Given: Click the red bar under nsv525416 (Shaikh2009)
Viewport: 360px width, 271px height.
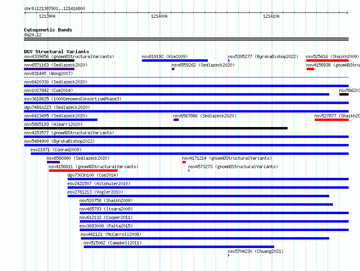Looking at the screenshot, I should (x=327, y=60).
